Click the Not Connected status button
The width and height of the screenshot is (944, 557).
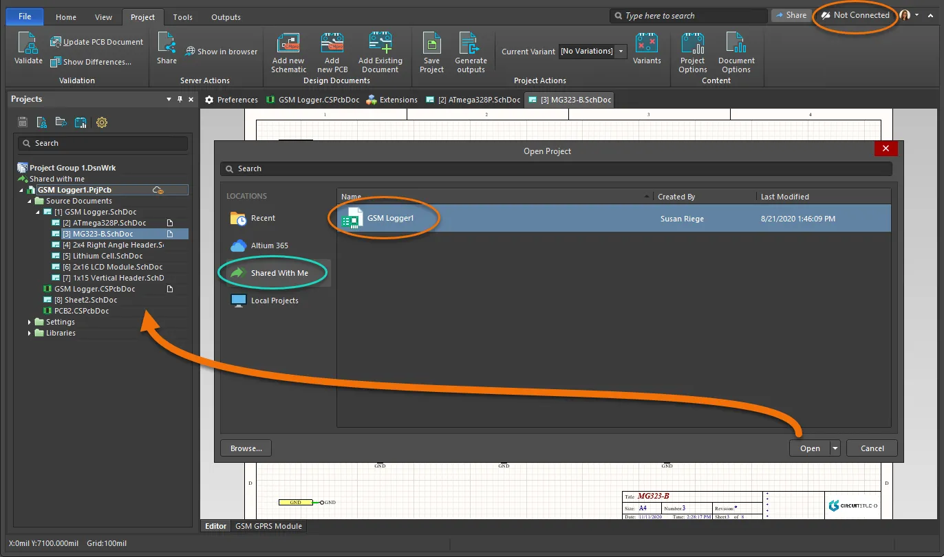pos(855,15)
